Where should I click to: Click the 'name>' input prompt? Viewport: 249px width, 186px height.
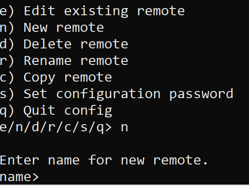click(19, 177)
